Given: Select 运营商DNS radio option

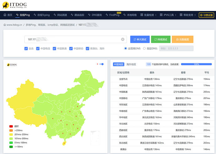Looking at the screenshot, I should click(126, 48).
